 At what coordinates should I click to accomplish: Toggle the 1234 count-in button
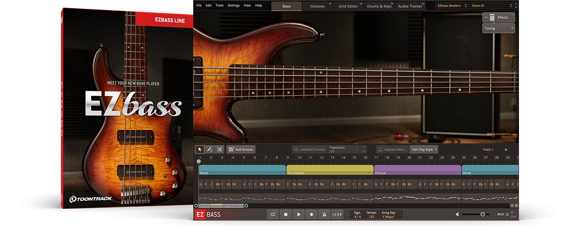click(x=337, y=214)
